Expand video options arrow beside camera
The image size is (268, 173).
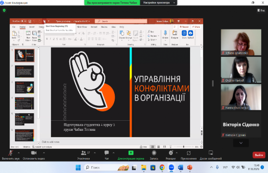tap(44, 153)
